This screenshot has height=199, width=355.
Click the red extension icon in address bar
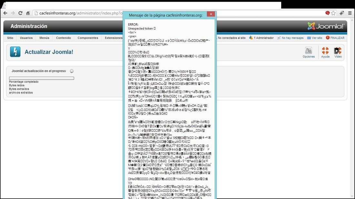(327, 13)
